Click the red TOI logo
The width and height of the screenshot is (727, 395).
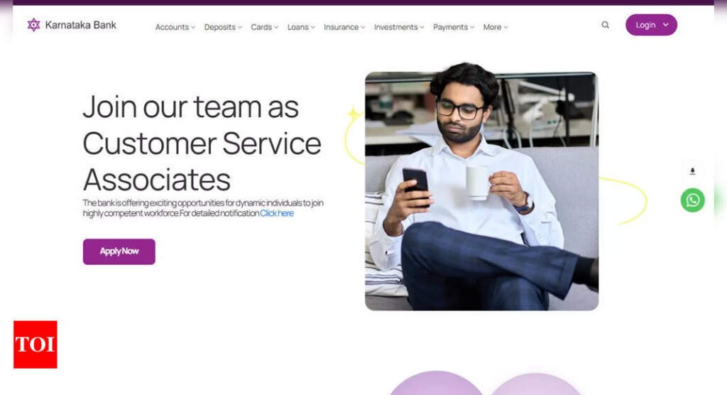coord(35,345)
